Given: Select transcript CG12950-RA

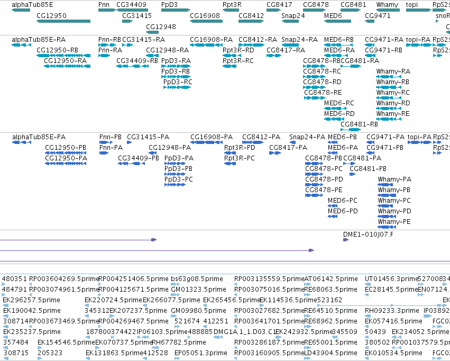Looking at the screenshot, I should tap(65, 61).
